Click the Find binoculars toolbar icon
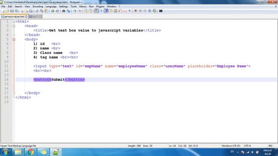Image resolution: width=278 pixels, height=156 pixels. tap(63, 11)
